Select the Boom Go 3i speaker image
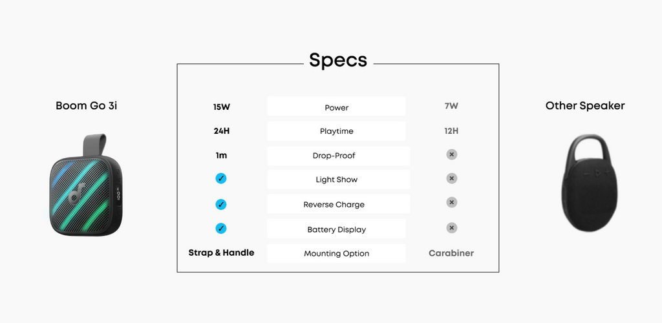 point(86,185)
